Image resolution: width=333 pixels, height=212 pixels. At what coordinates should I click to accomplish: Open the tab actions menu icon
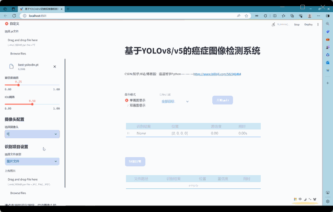(x=13, y=9)
